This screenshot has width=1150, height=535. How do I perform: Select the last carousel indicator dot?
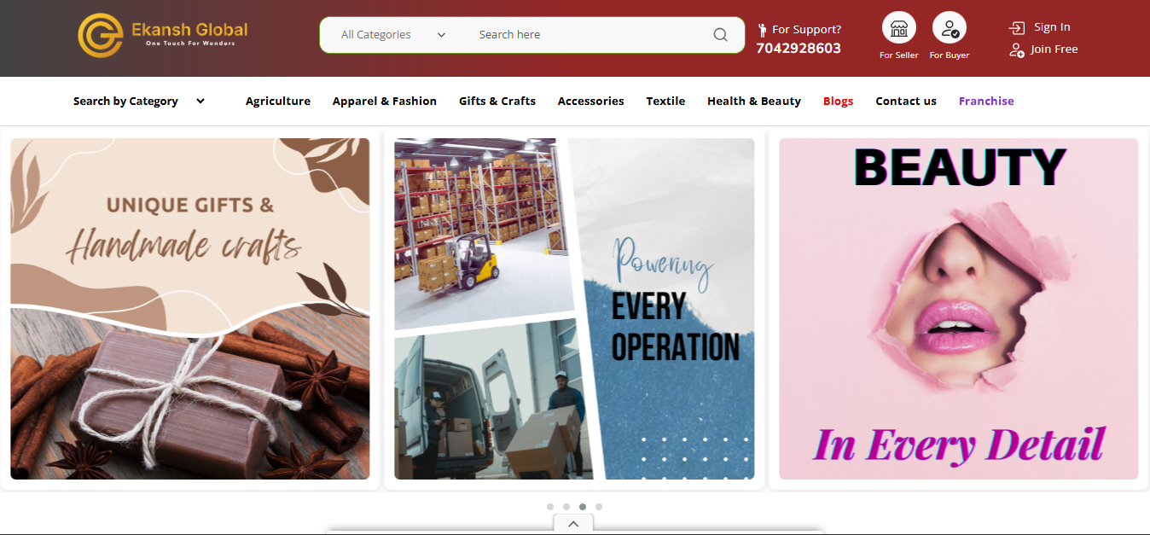click(598, 506)
